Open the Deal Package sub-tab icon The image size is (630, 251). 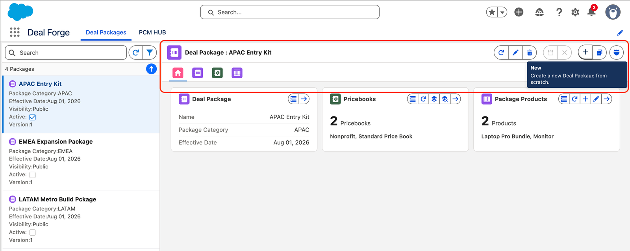point(198,73)
